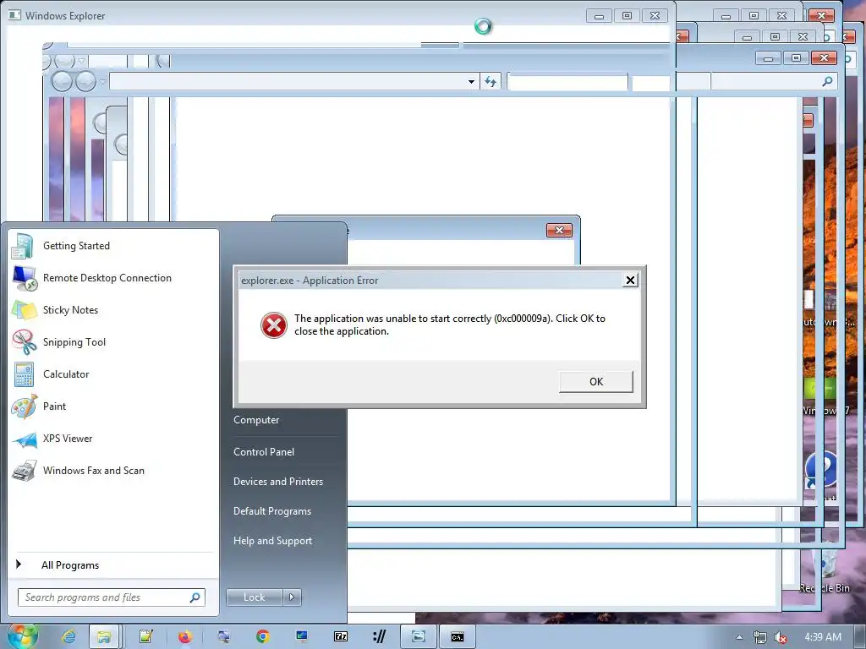Close the explorer.exe Application Error dialog
The height and width of the screenshot is (649, 866).
pyautogui.click(x=629, y=281)
